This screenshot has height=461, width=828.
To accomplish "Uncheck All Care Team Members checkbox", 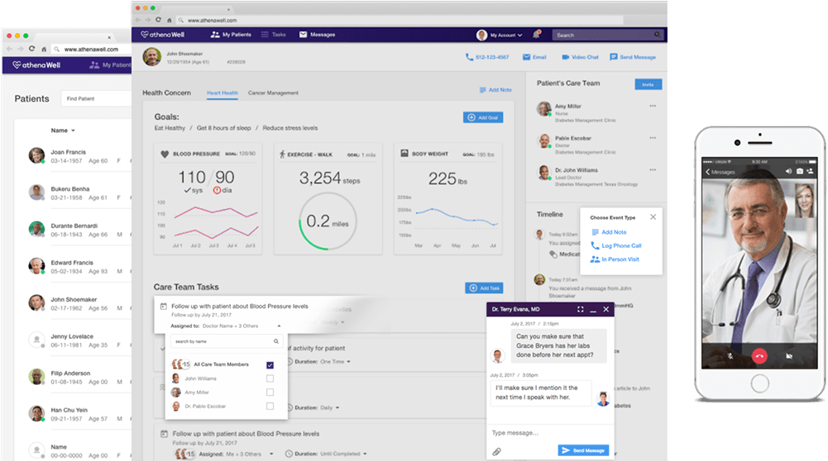I will coord(270,364).
